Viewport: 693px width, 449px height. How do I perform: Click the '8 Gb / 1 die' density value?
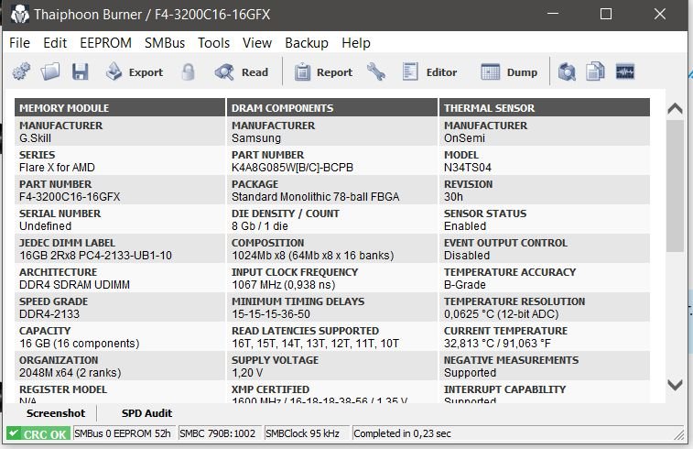[x=259, y=225]
